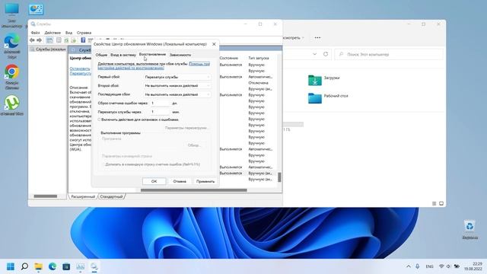Select This PC desktop icon
This screenshot has width=487, height=274.
[12, 15]
